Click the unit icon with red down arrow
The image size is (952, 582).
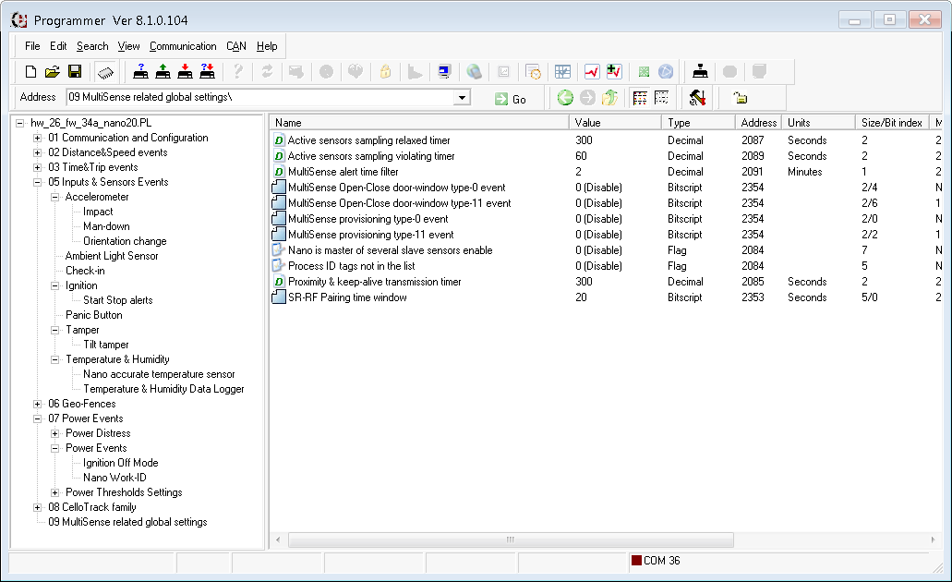coord(186,72)
